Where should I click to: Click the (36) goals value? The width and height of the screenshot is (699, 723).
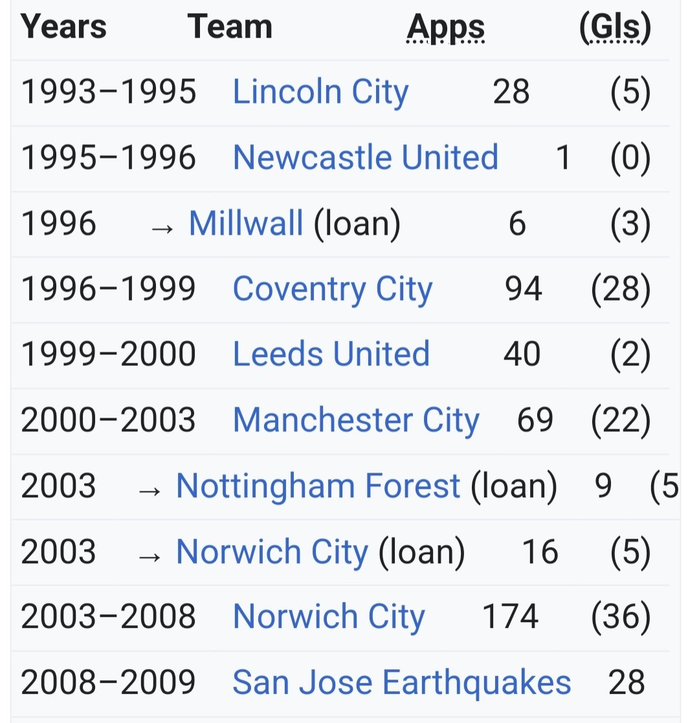621,617
